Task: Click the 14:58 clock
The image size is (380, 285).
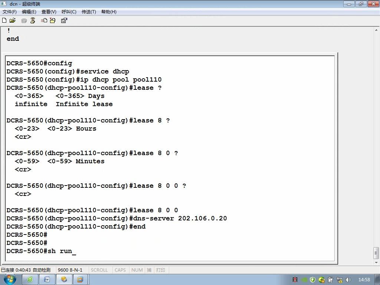Action: [364, 280]
